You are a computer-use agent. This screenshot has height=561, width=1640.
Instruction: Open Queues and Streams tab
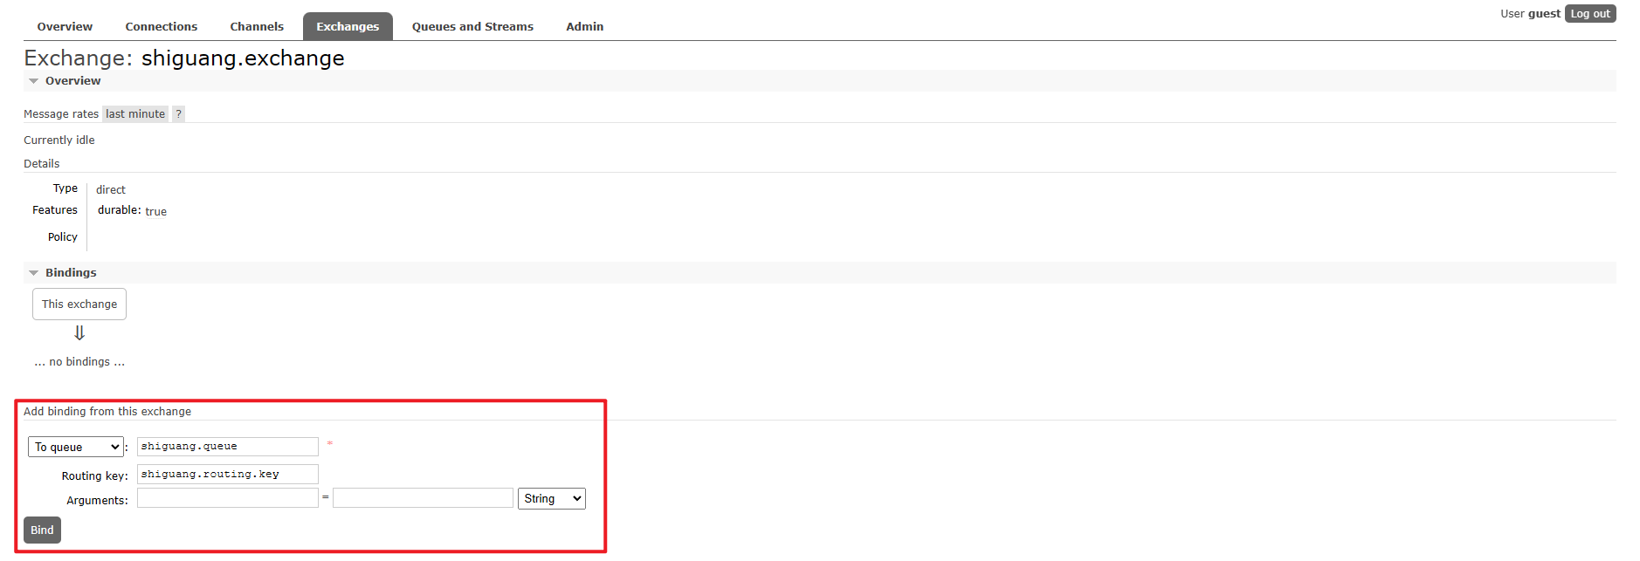(472, 26)
